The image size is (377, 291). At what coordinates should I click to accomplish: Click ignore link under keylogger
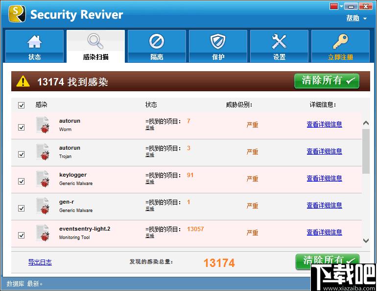[150, 182]
